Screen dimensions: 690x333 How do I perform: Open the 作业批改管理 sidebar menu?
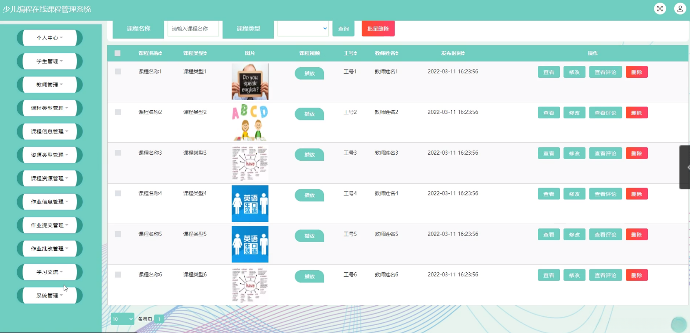pos(50,249)
